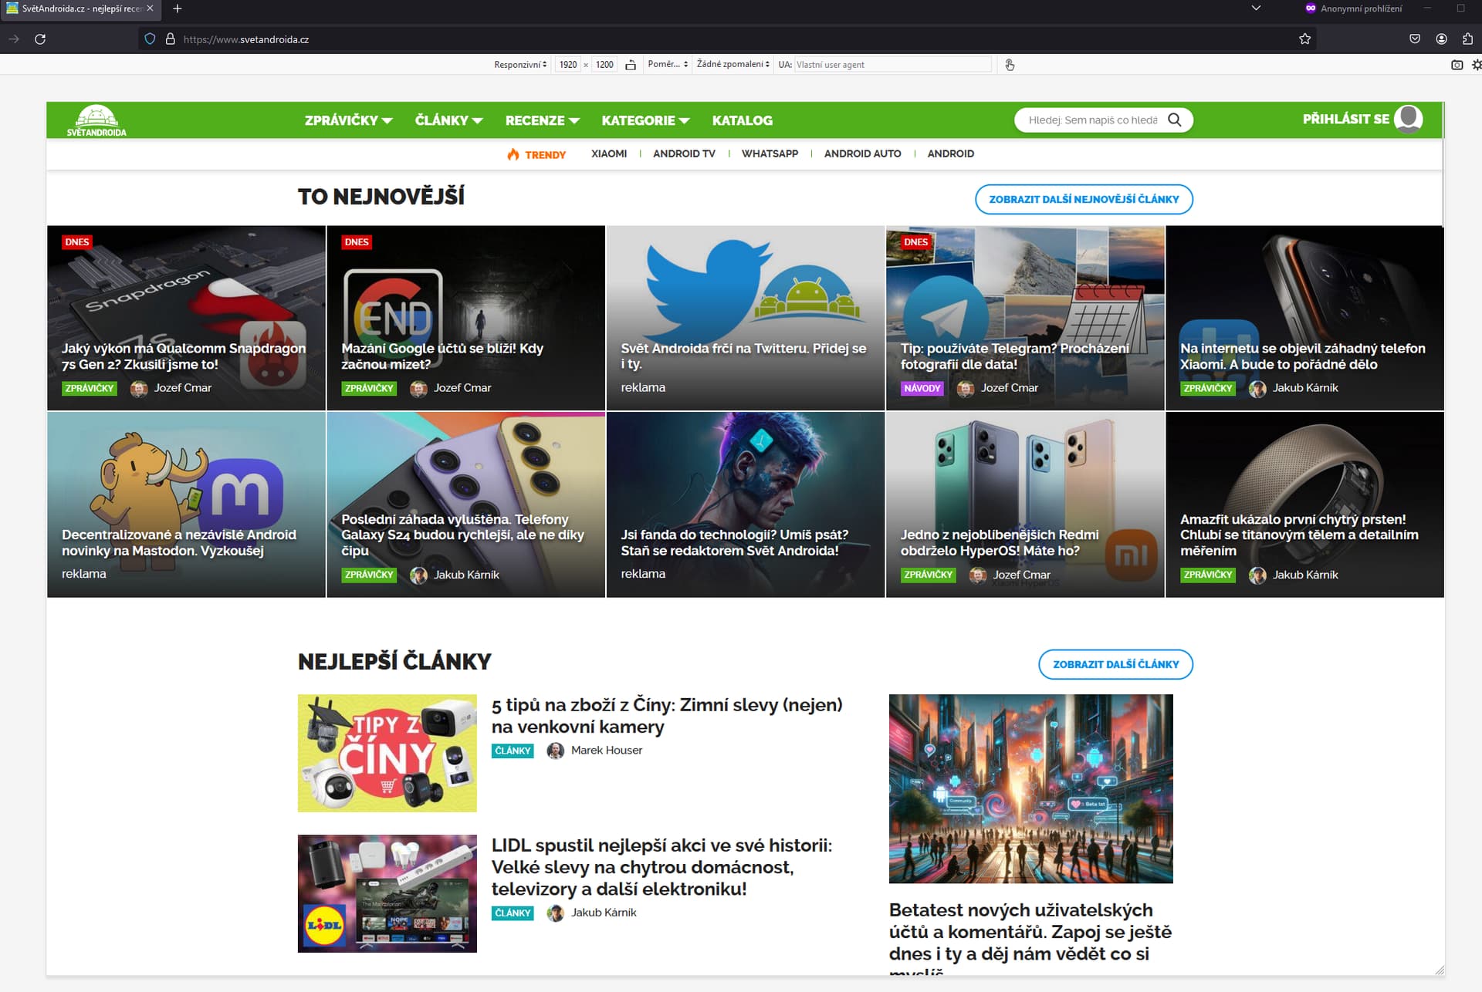The image size is (1482, 992).
Task: Open the Tipy z Číny article thumbnail
Action: [x=387, y=753]
